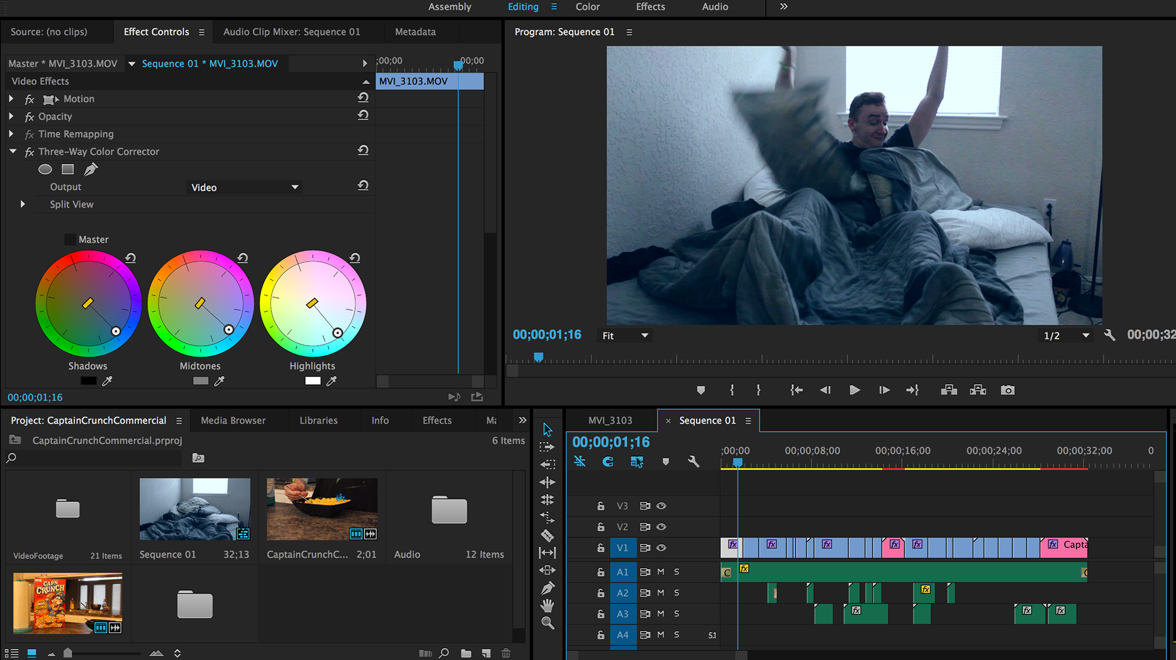Hide the V1 track output eye

661,548
